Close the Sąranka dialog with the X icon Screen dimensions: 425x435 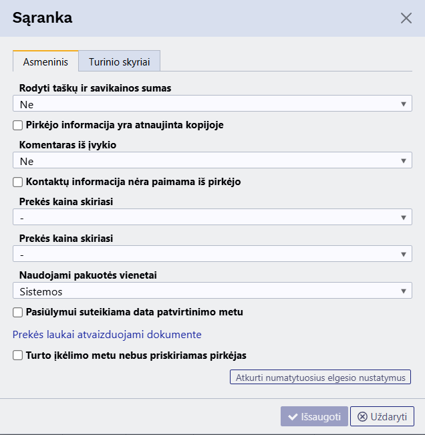(406, 18)
